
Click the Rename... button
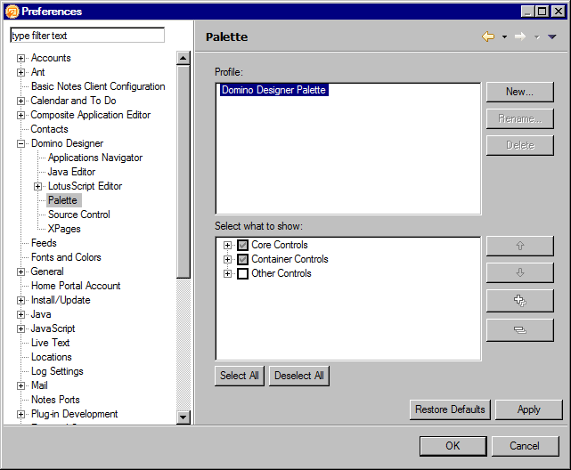coord(520,118)
